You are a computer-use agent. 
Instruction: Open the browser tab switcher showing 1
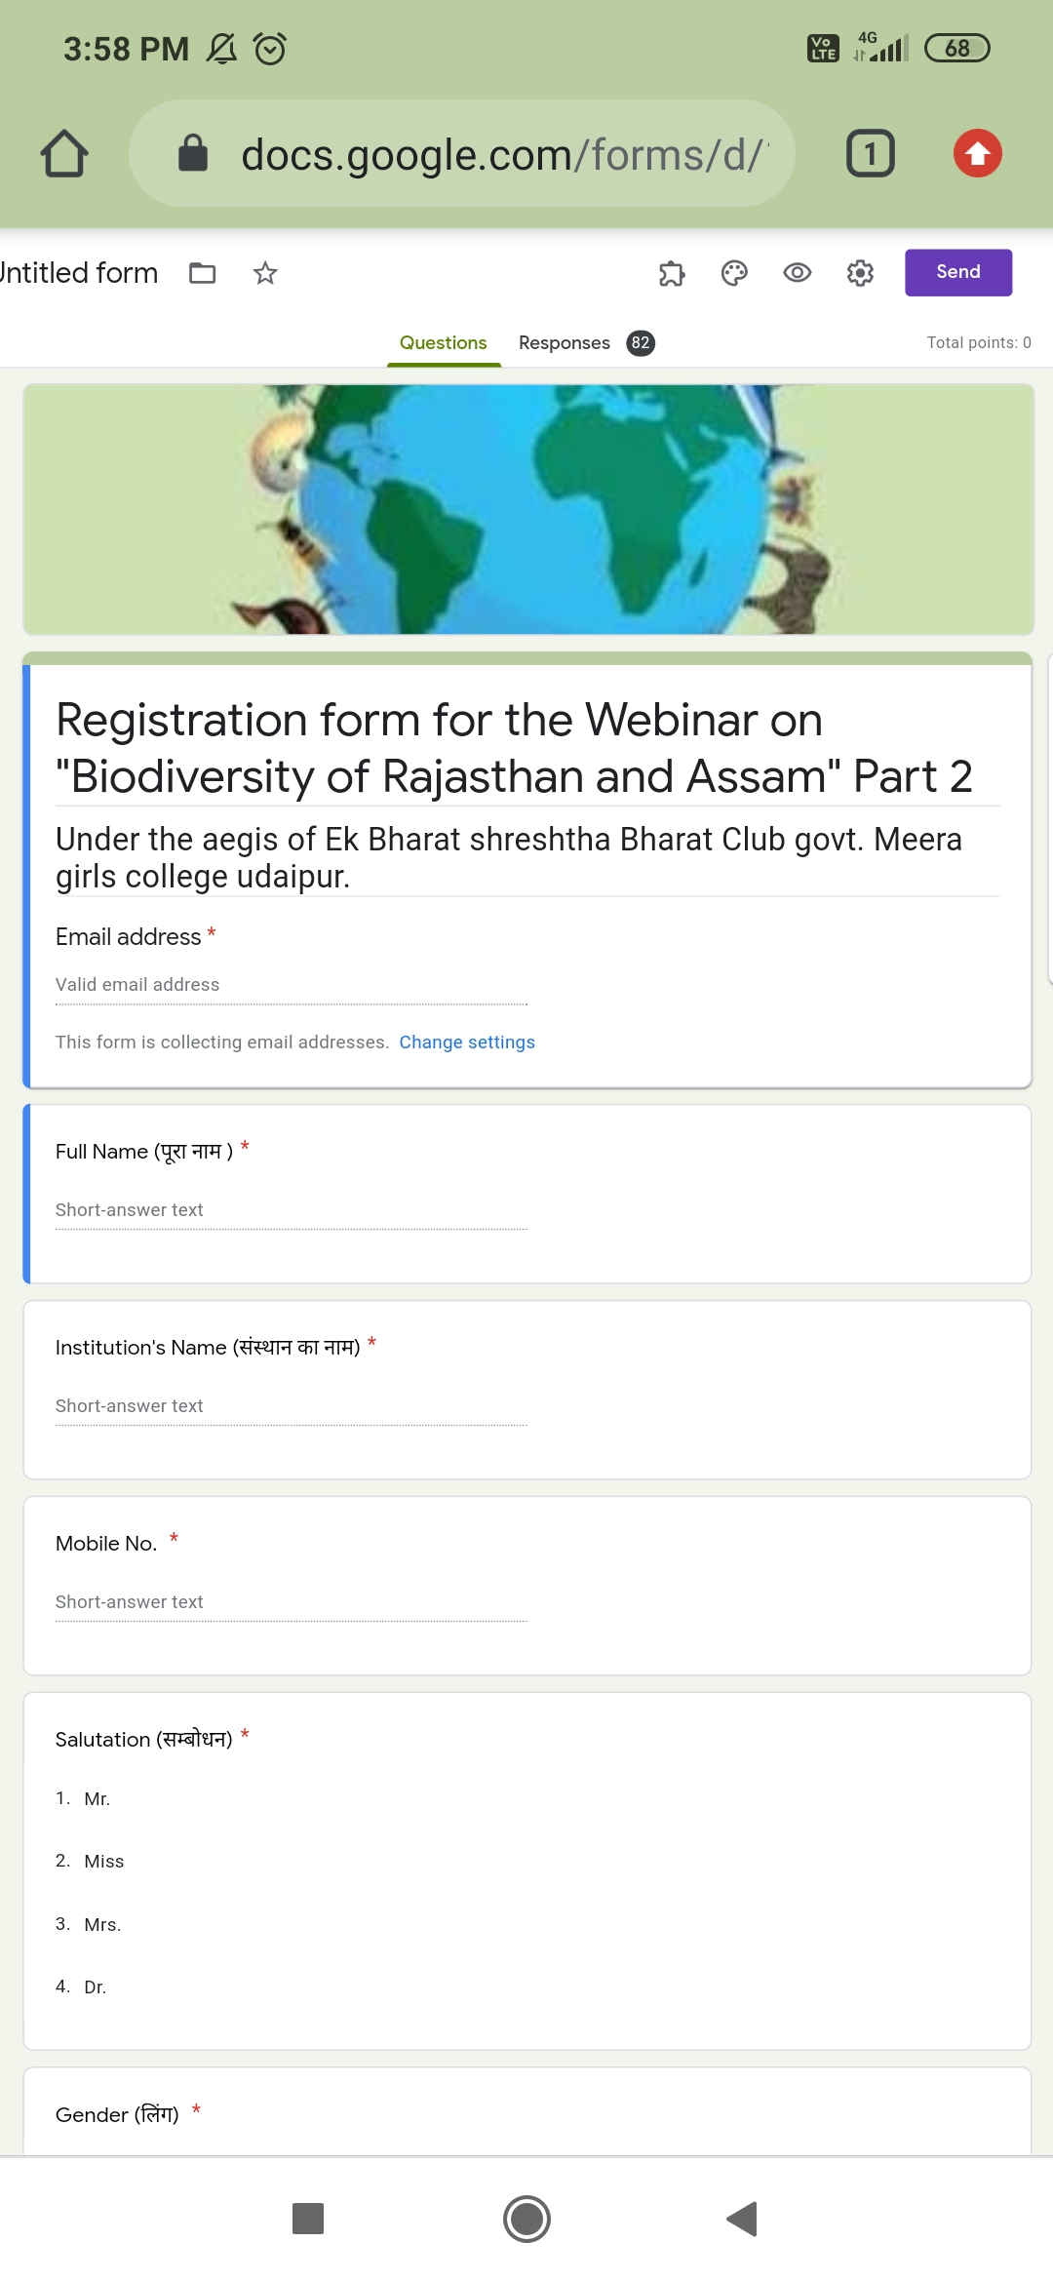point(871,153)
